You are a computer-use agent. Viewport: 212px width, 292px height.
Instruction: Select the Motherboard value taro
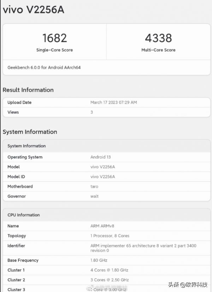click(x=94, y=186)
